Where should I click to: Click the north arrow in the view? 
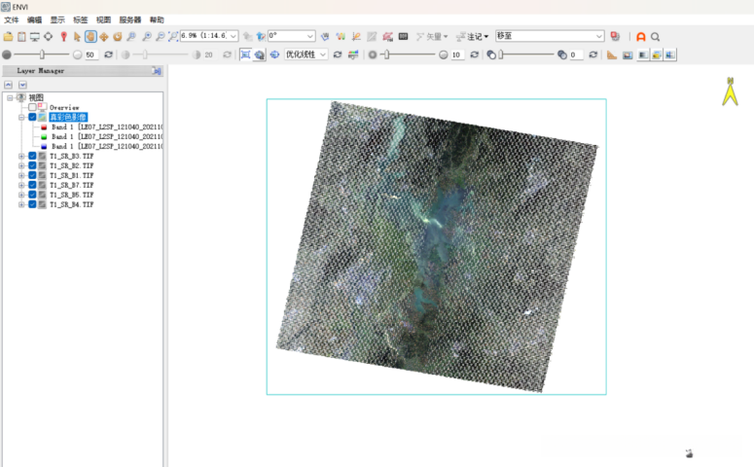pyautogui.click(x=728, y=91)
